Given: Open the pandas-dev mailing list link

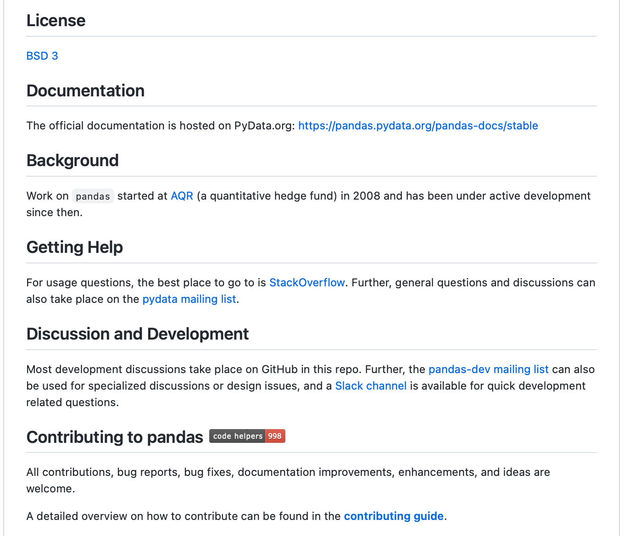Looking at the screenshot, I should [488, 369].
